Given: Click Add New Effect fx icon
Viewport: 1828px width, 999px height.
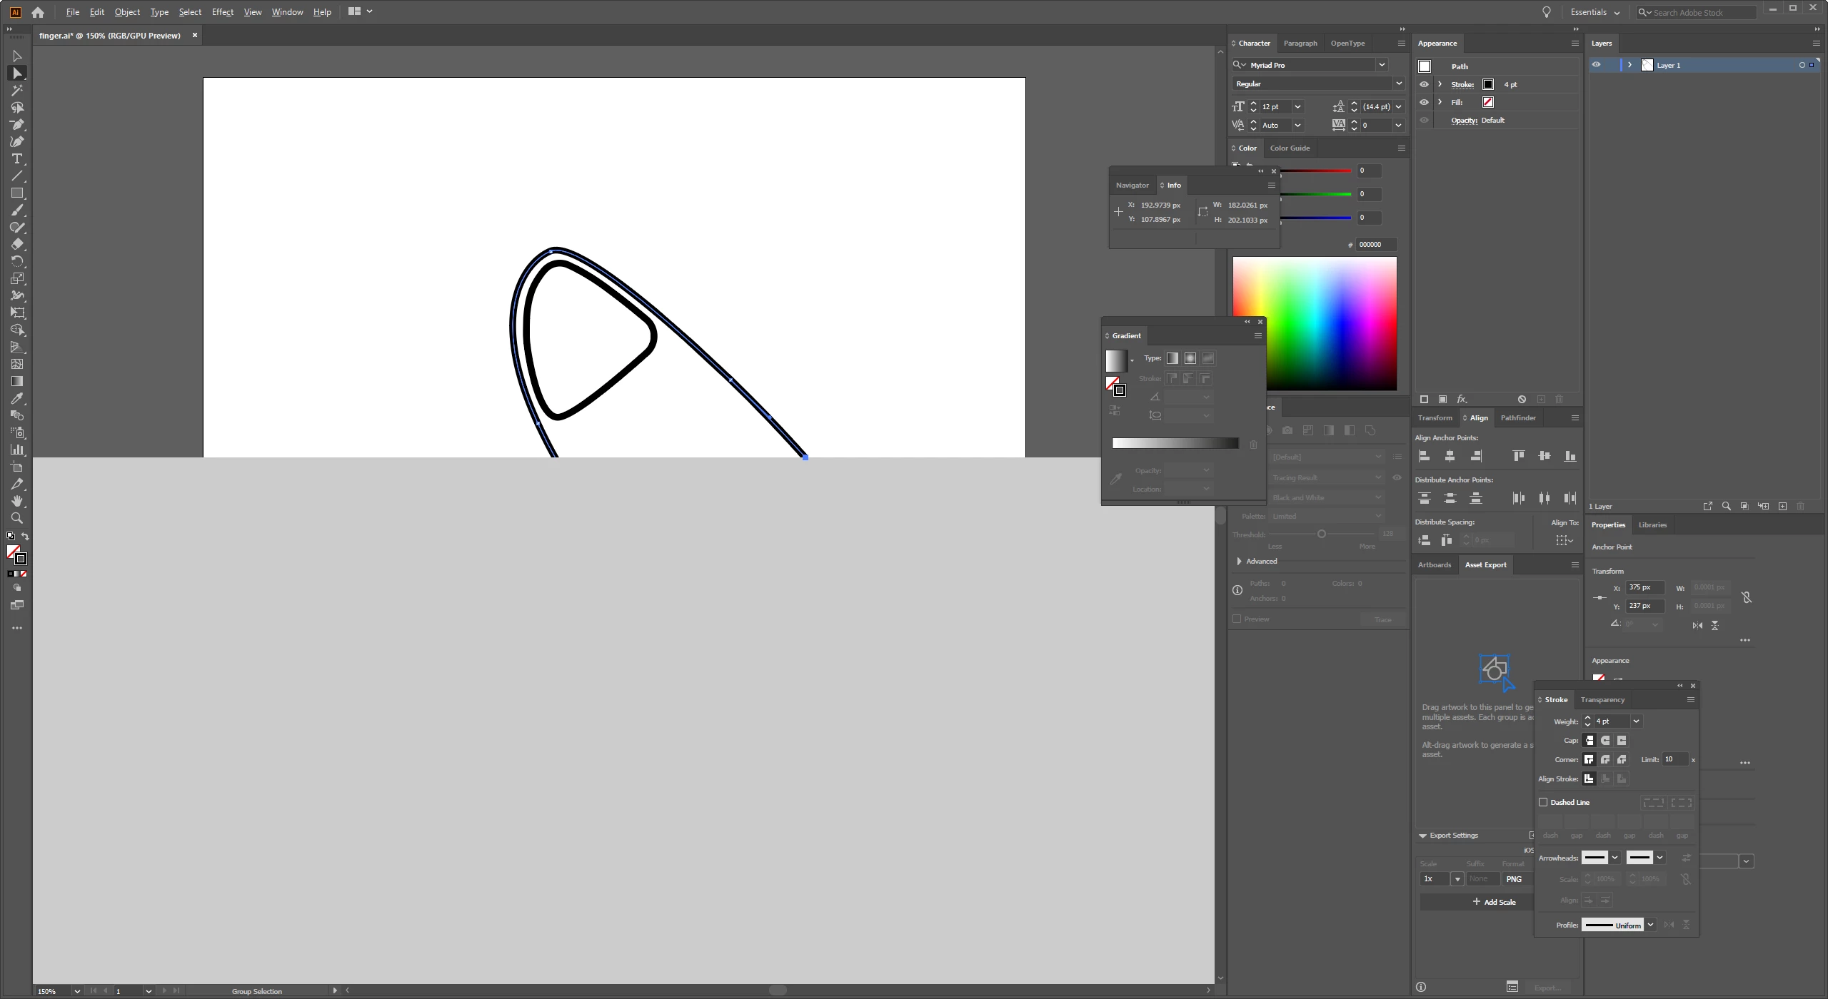Looking at the screenshot, I should 1462,400.
